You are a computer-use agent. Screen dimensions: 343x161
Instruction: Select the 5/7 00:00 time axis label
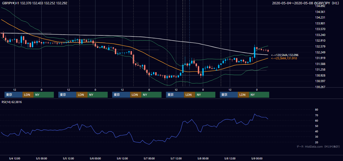(x=149, y=158)
